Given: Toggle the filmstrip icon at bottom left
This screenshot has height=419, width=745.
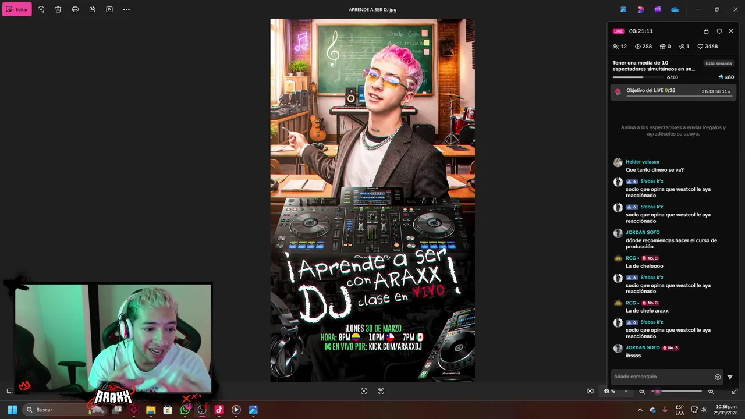Looking at the screenshot, I should (x=10, y=391).
